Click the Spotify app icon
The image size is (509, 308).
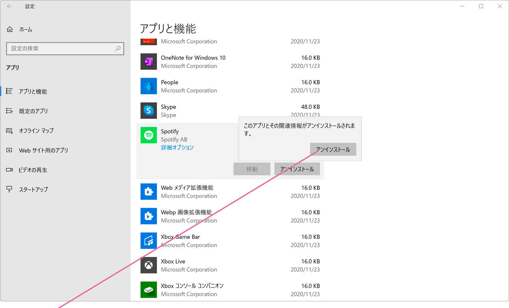149,135
